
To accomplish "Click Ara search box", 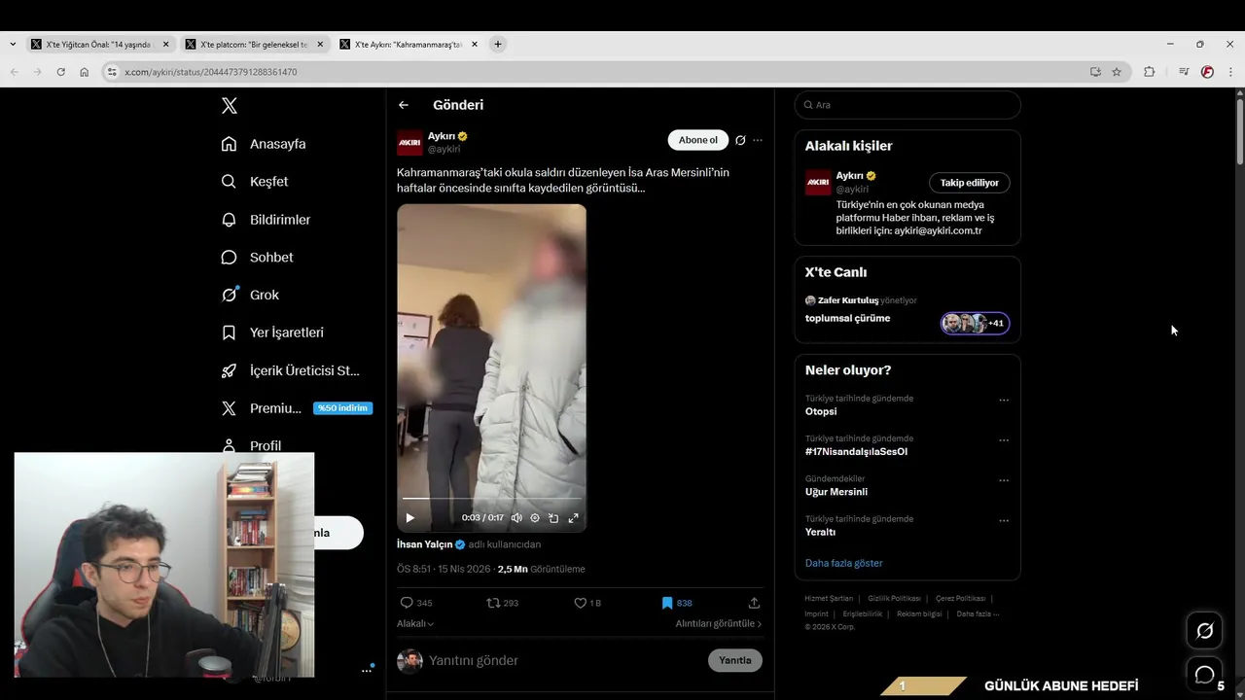I will coord(907,105).
